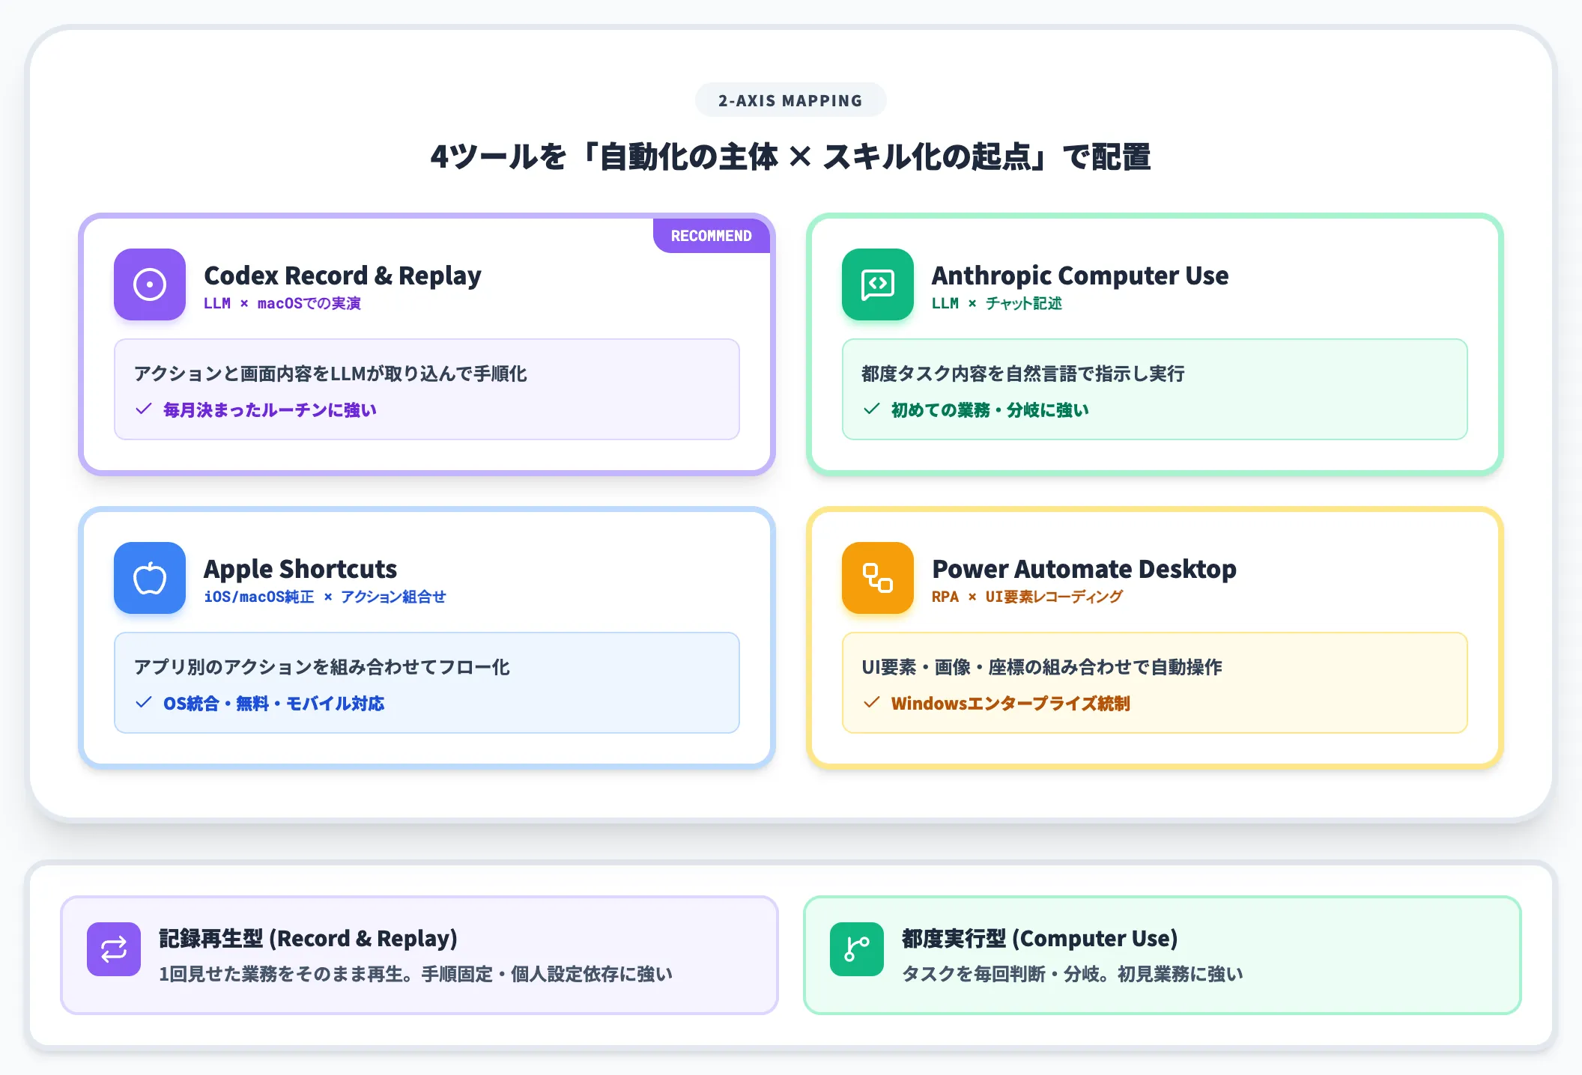Click the orange Power Automate Desktop icon
Viewport: 1582px width, 1075px height.
click(878, 578)
